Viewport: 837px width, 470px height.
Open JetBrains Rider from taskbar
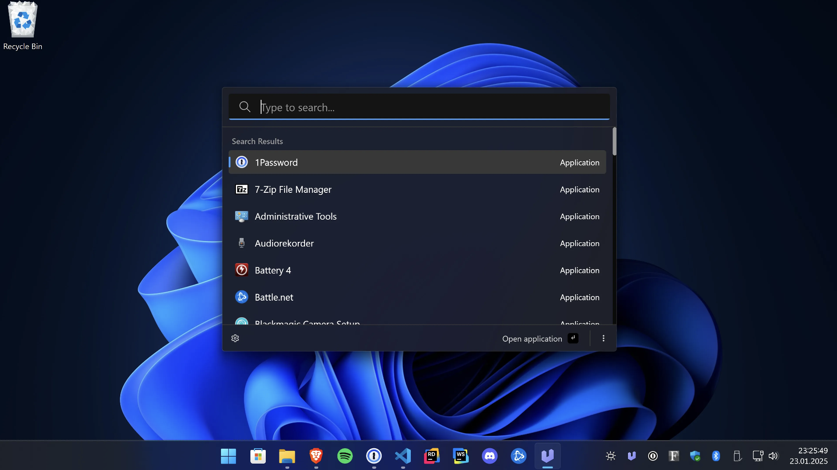tap(432, 456)
